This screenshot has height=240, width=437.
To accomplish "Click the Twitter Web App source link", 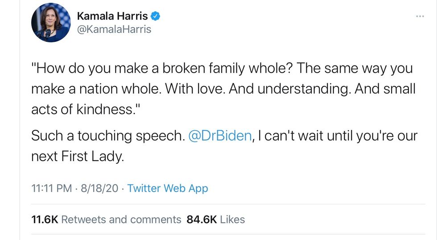I will 168,188.
